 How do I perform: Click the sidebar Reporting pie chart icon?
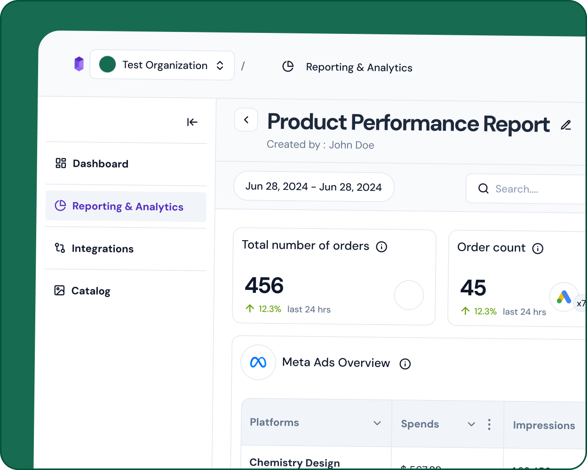coord(61,205)
